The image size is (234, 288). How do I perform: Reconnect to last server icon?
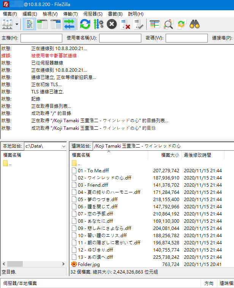click(x=139, y=24)
